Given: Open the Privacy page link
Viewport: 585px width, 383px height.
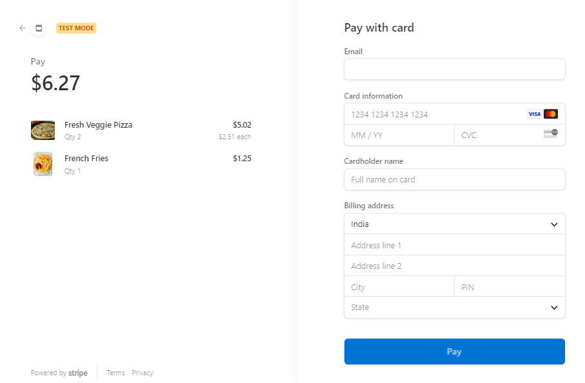Looking at the screenshot, I should pyautogui.click(x=142, y=373).
